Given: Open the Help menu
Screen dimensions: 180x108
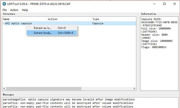Looking at the screenshot, I should click(25, 10).
